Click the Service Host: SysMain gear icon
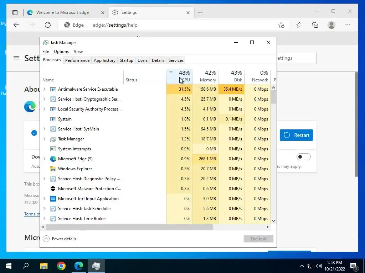The image size is (365, 273). [x=53, y=129]
